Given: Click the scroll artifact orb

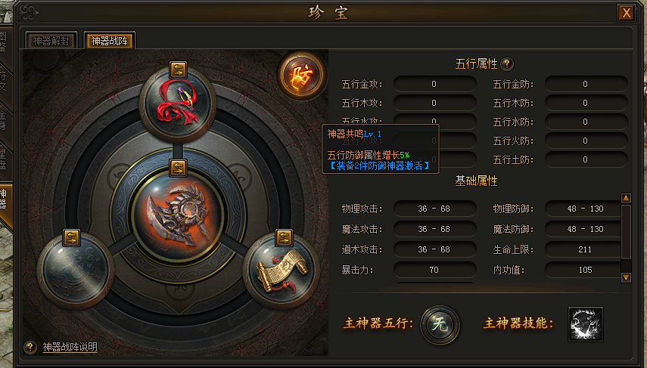Looking at the screenshot, I should 282,270.
